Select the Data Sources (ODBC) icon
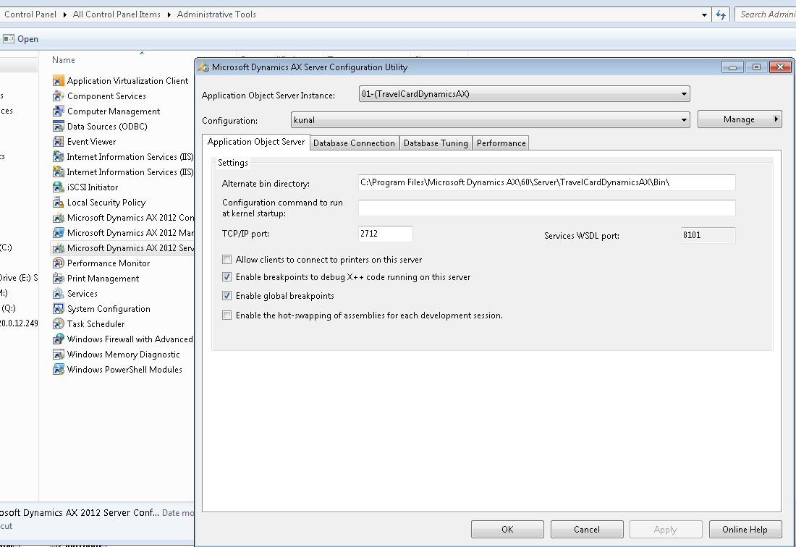This screenshot has width=796, height=547. point(109,126)
